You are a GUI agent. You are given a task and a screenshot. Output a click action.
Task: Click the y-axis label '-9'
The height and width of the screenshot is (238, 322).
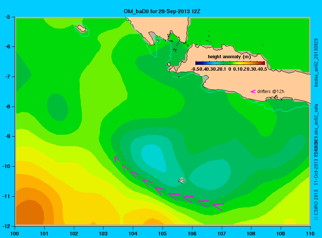pyautogui.click(x=7, y=136)
